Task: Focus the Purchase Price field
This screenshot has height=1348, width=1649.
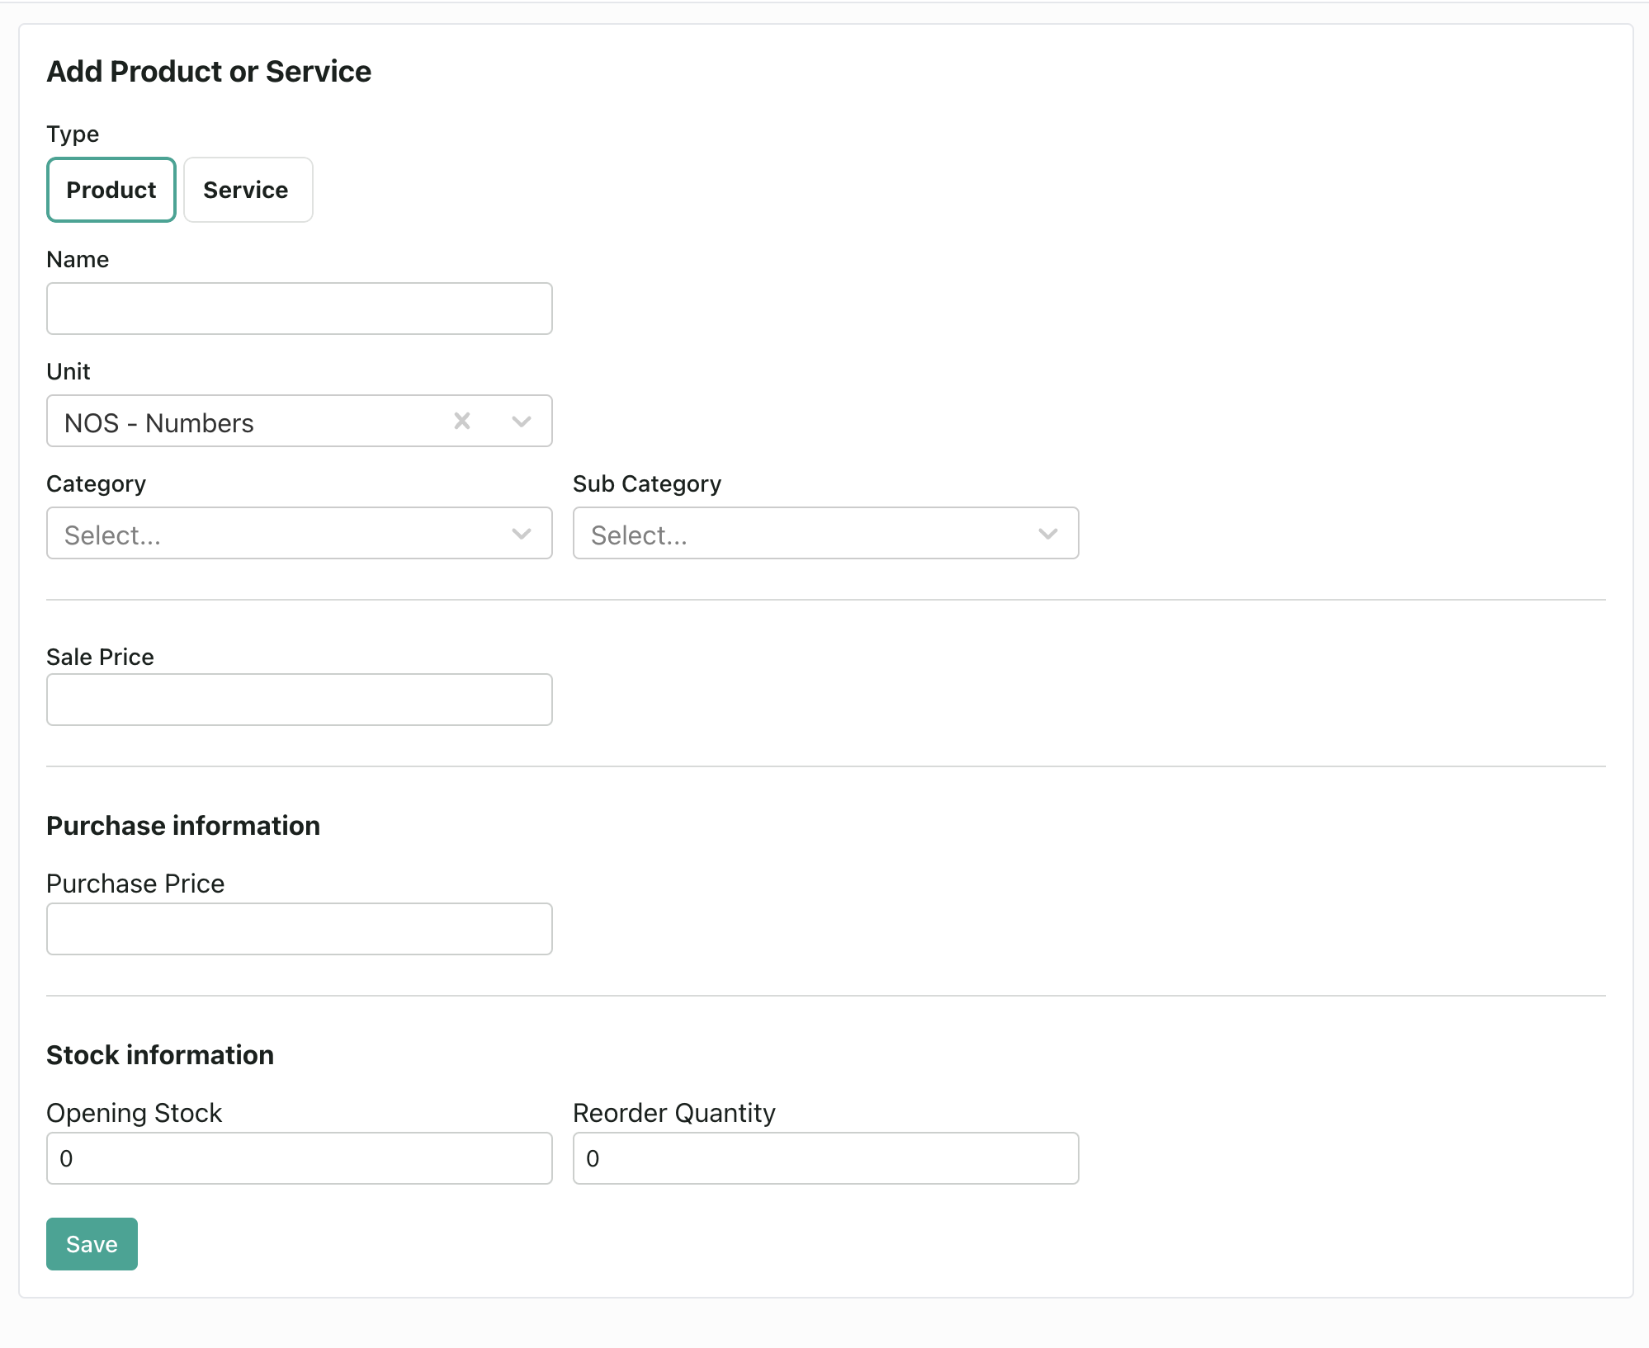Action: [299, 928]
